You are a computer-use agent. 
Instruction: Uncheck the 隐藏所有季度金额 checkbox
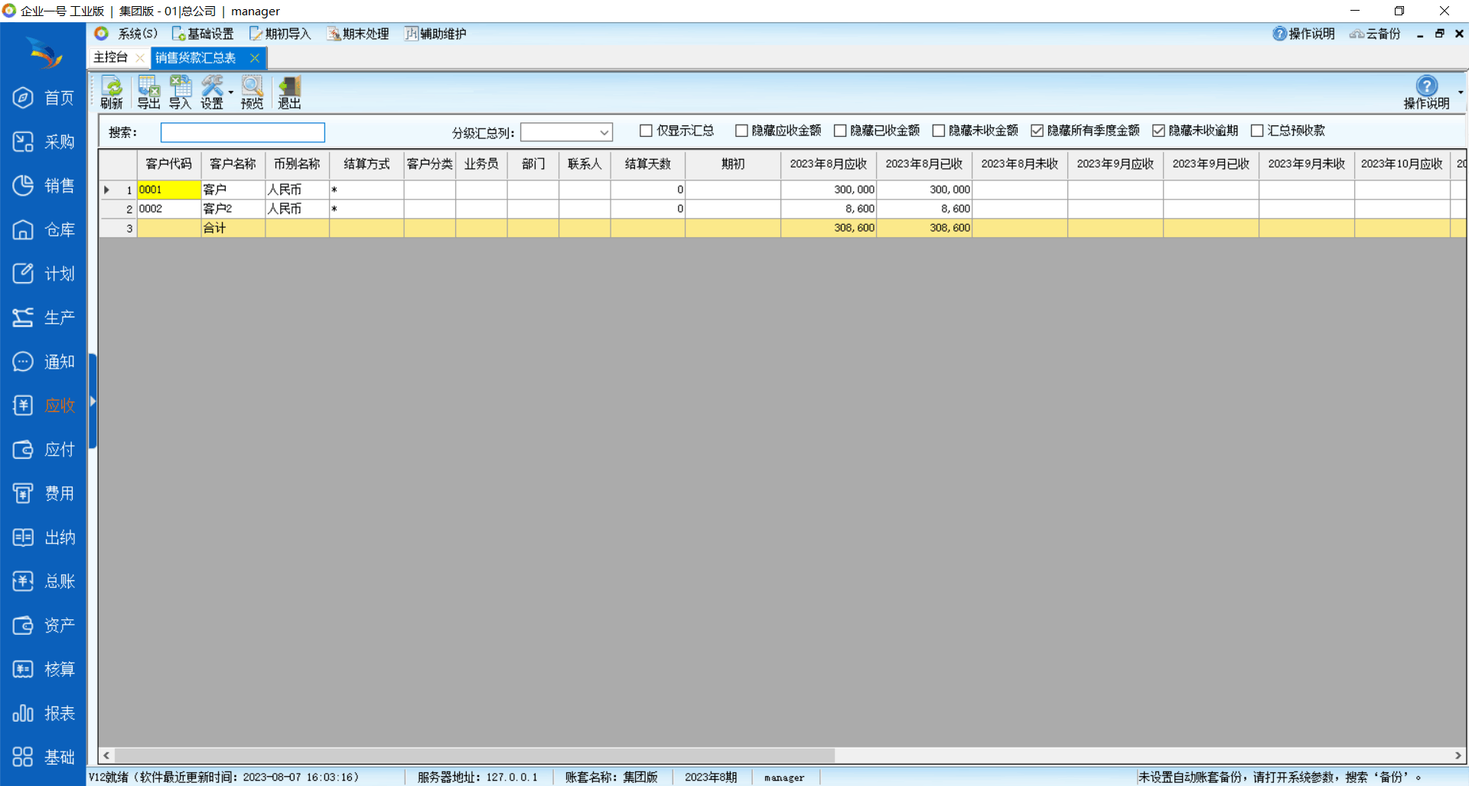click(1037, 131)
